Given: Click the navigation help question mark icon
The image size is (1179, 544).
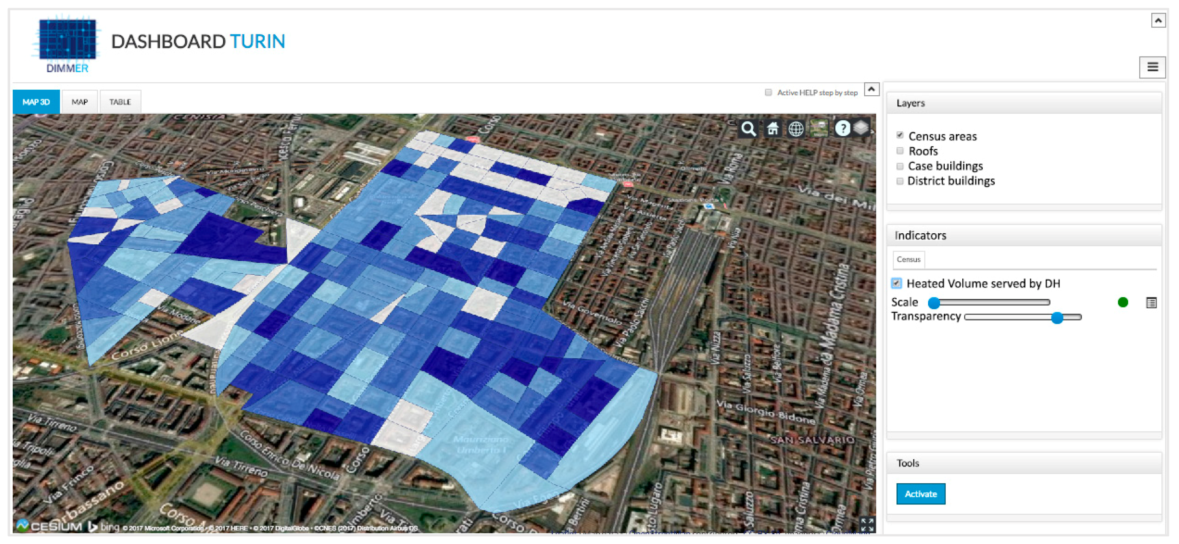Looking at the screenshot, I should (x=842, y=128).
